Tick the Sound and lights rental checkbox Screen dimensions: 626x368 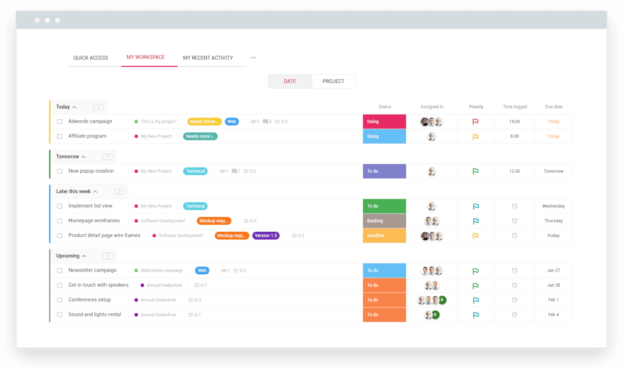[x=60, y=315]
